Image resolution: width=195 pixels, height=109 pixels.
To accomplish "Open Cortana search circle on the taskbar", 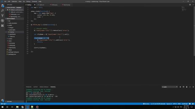I will 7,107.
